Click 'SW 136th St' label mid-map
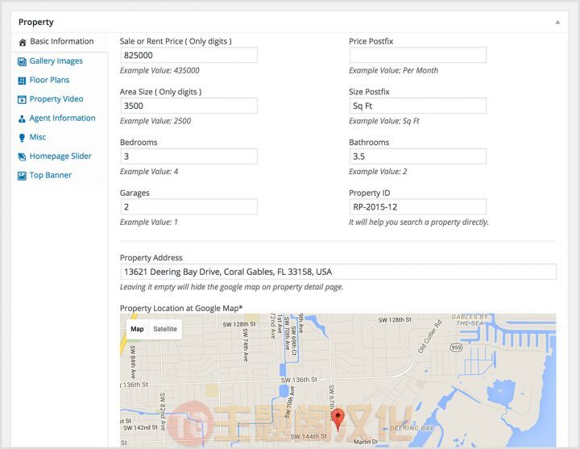This screenshot has height=449, width=580. coord(299,380)
